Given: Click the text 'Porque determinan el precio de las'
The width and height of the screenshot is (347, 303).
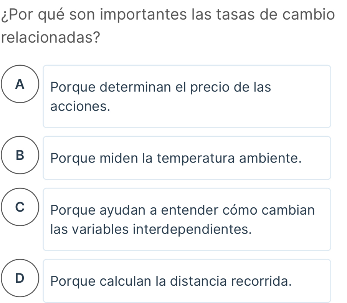Looking at the screenshot, I should 161,88.
